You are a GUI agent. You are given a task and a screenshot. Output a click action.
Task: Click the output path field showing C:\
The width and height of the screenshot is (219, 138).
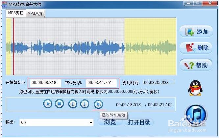[x=57, y=123]
